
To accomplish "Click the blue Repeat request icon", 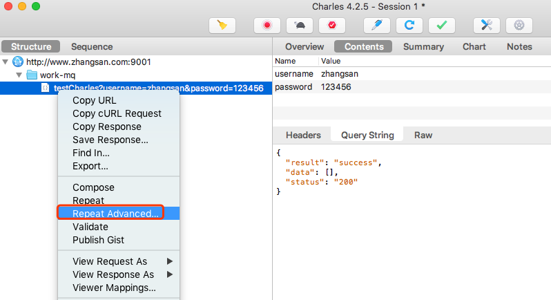I will 409,26.
